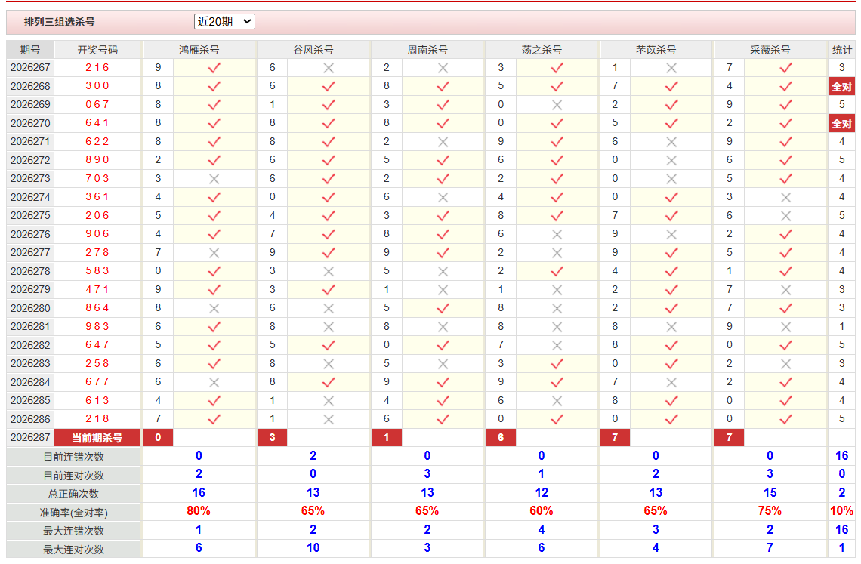The image size is (861, 564).
Task: Click 周南 current kill number 1 badge
Action: 387,438
